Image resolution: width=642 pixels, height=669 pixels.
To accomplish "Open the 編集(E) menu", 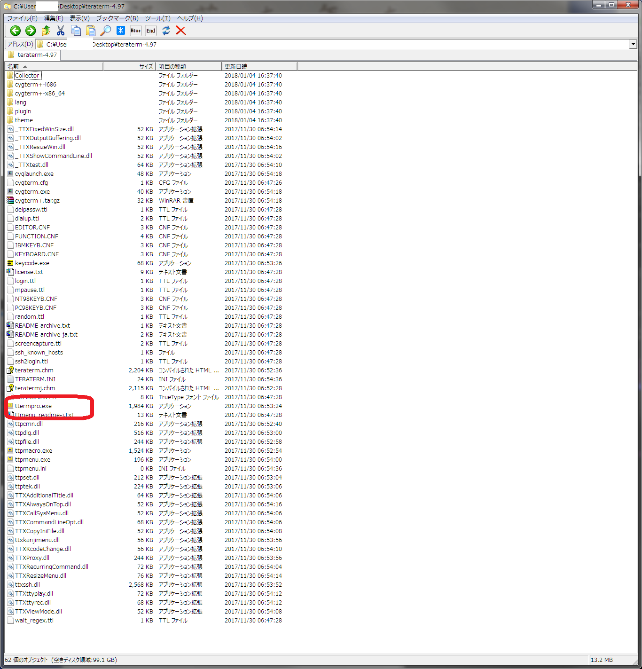I will click(54, 18).
